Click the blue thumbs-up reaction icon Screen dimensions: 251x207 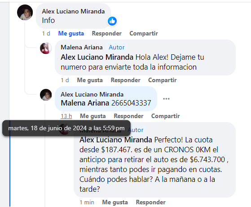112,21
